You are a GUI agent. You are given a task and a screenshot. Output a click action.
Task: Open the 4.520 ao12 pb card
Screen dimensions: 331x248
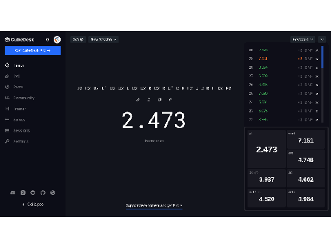pos(267,198)
